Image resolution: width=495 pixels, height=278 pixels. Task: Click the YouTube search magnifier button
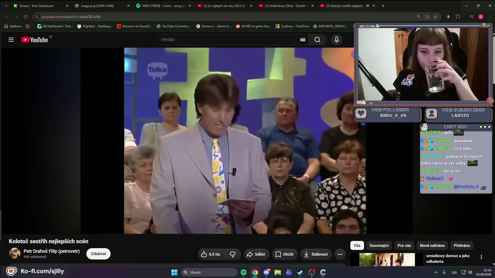[317, 40]
